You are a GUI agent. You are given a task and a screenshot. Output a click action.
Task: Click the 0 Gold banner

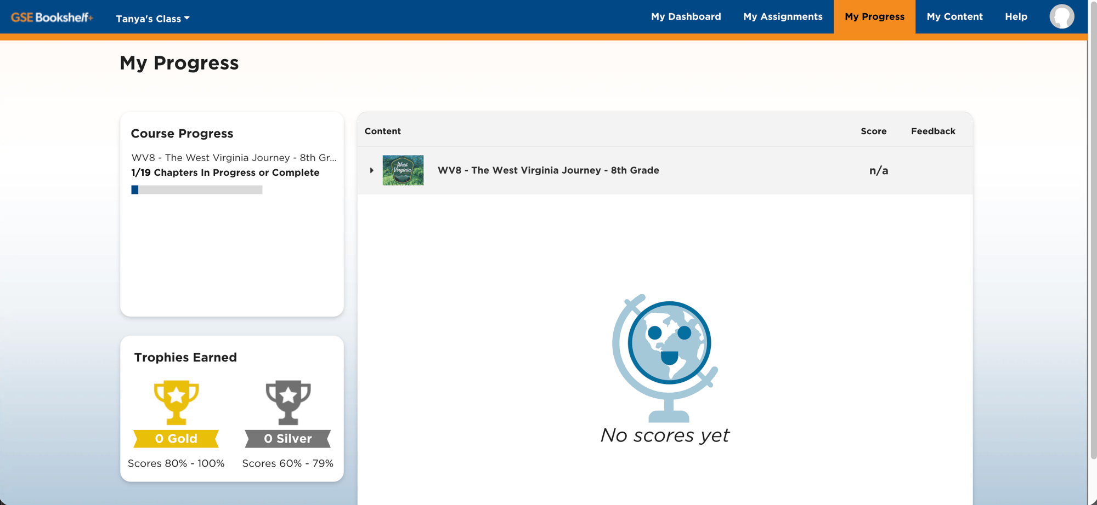[x=176, y=438]
